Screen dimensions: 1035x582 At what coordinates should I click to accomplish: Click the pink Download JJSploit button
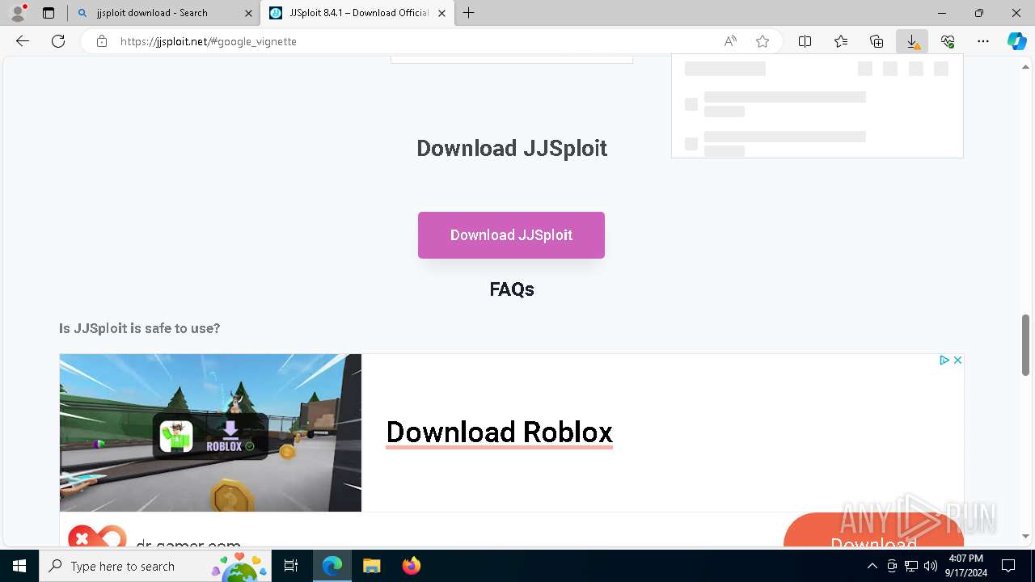coord(511,235)
